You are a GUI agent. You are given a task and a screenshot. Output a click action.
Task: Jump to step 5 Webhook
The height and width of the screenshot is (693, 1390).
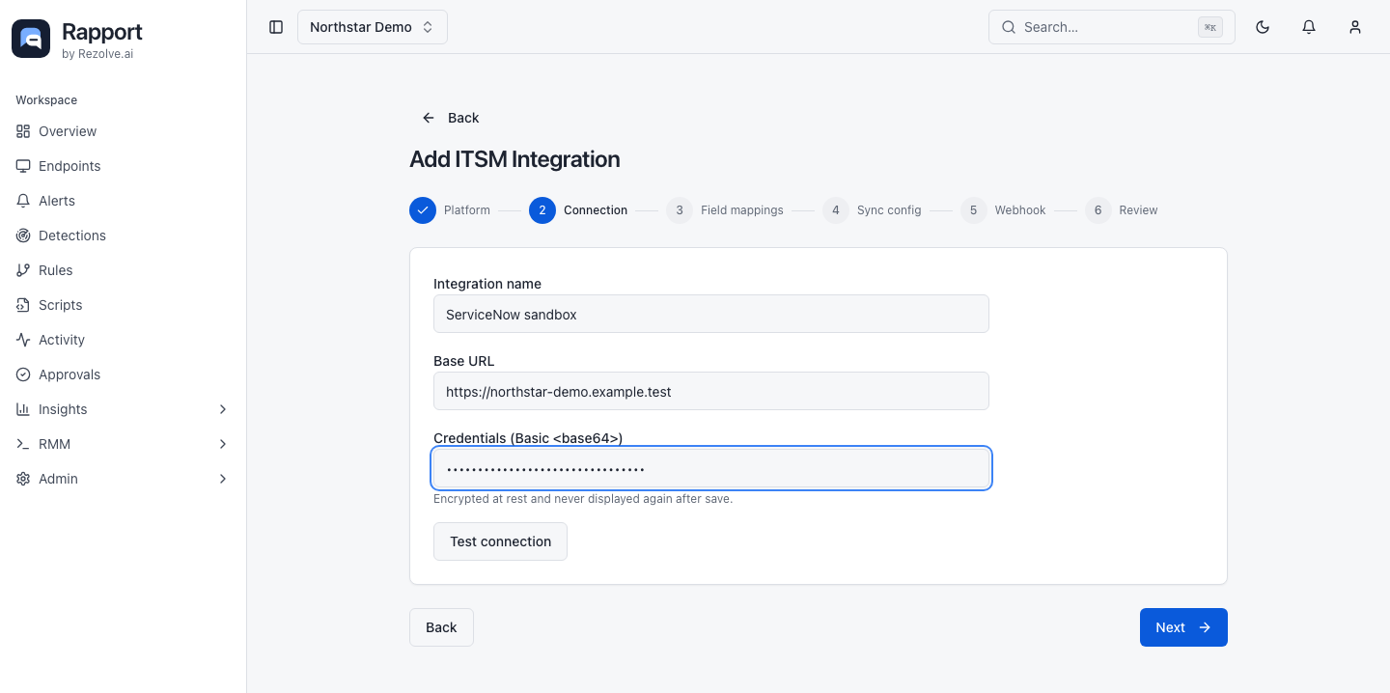[1003, 210]
